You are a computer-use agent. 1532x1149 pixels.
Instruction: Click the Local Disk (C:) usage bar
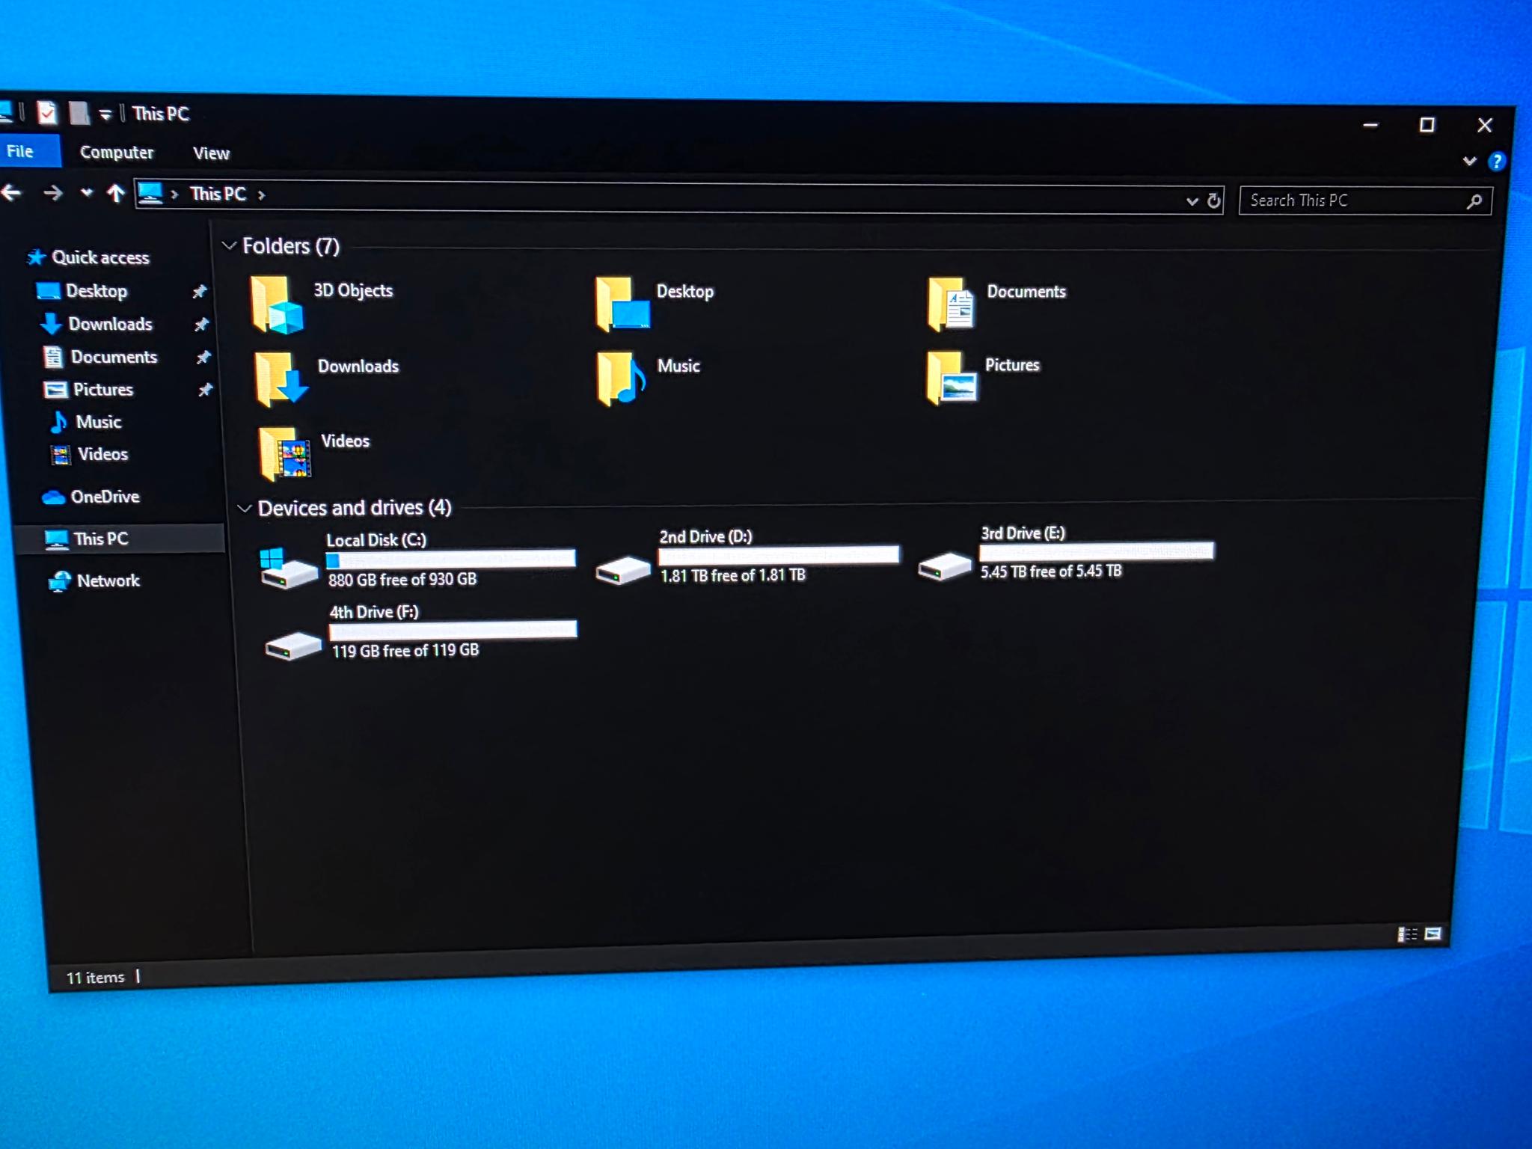pos(451,560)
